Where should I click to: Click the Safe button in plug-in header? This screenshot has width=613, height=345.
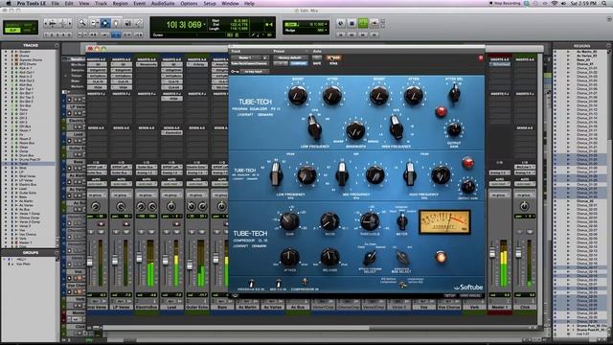coord(317,63)
